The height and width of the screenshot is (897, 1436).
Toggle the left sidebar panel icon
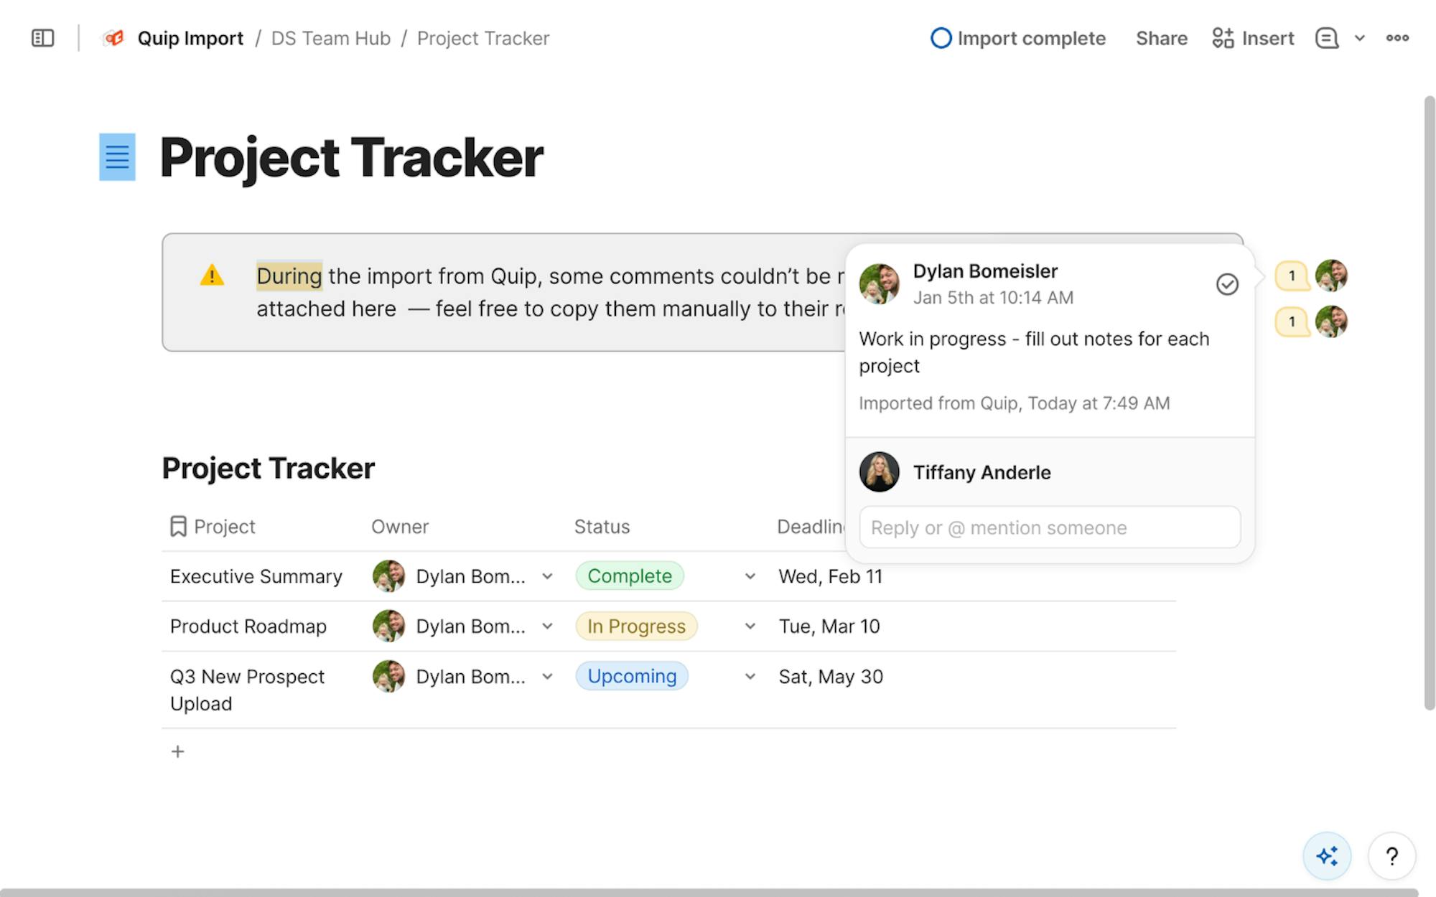pyautogui.click(x=43, y=38)
